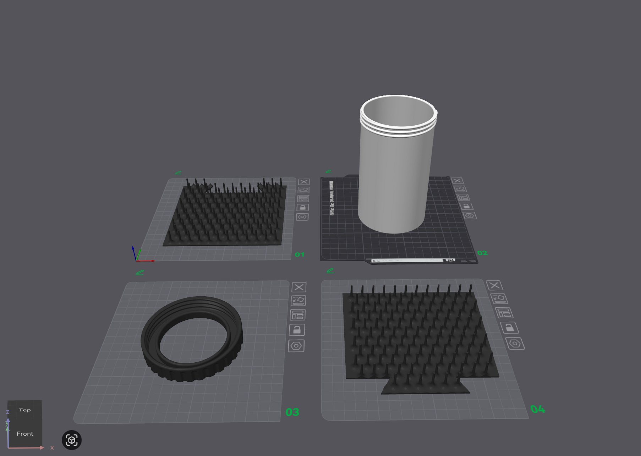Open plate settings for plate 01
Screen dimensions: 641x456
[x=302, y=217]
